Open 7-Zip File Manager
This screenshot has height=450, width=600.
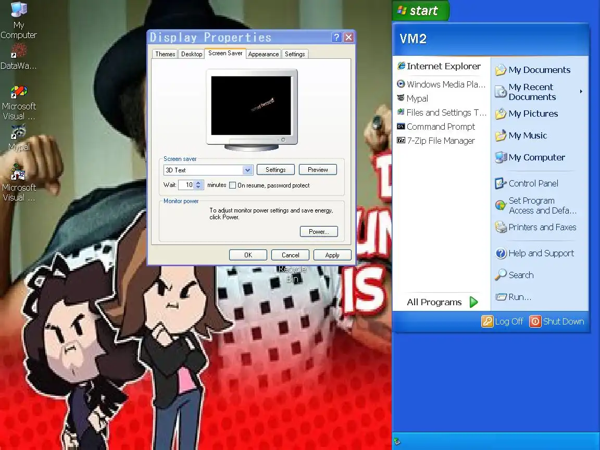point(436,141)
